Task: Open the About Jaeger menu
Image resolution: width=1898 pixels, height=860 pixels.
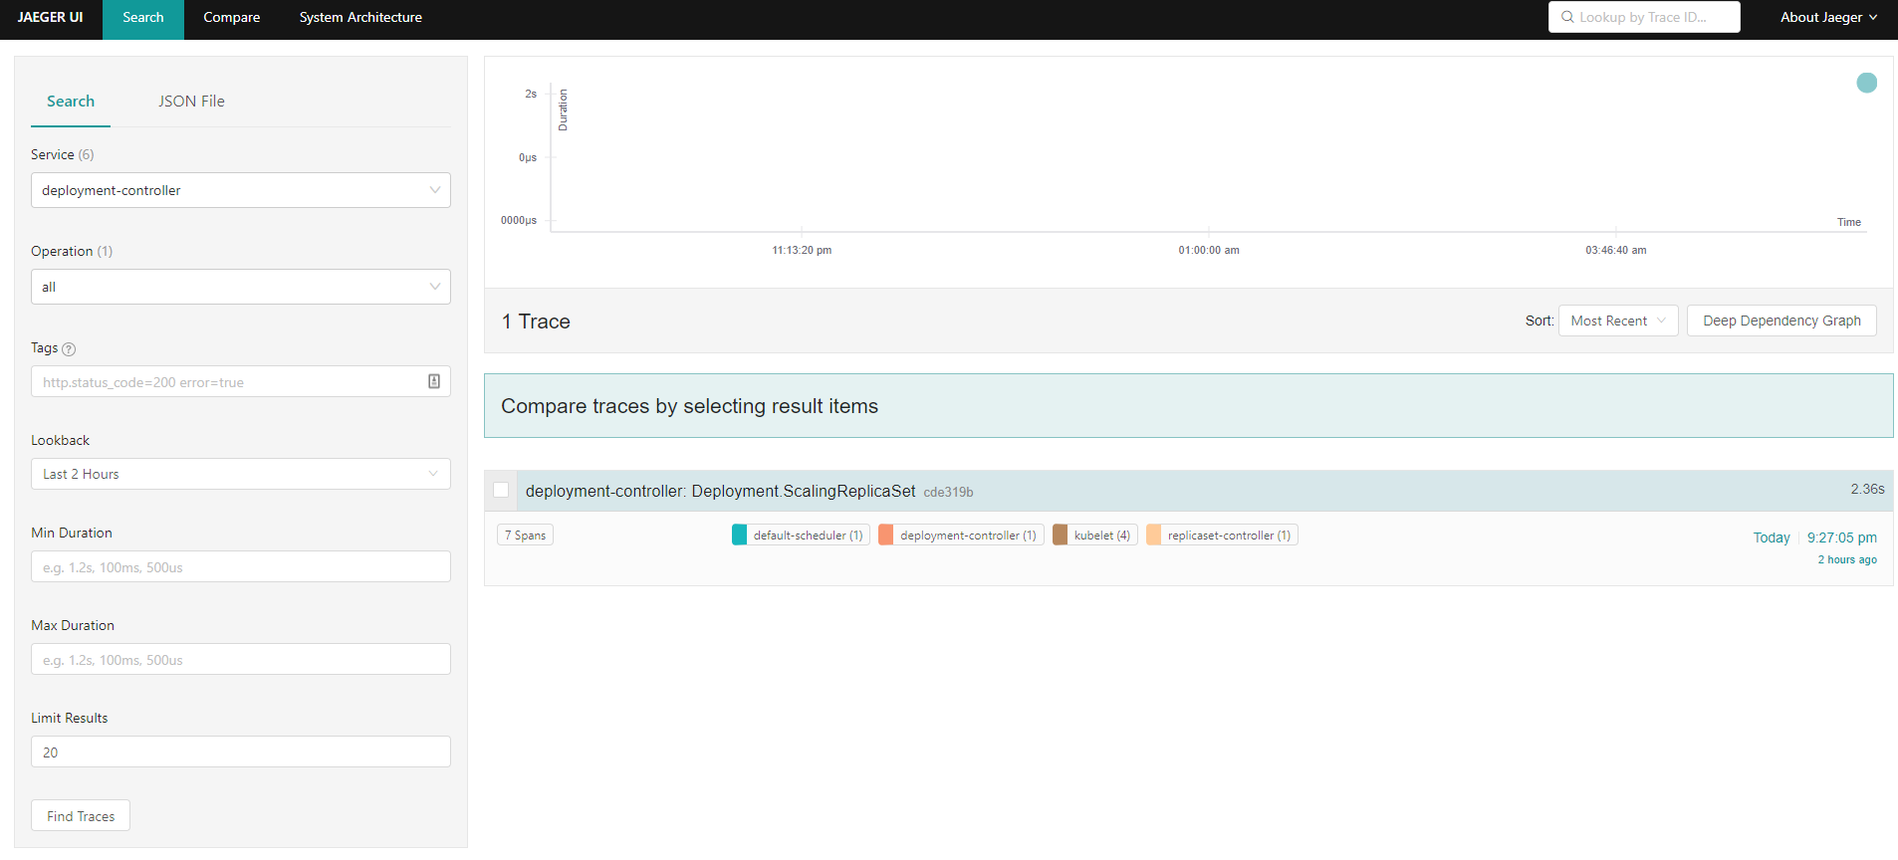Action: pos(1828,17)
